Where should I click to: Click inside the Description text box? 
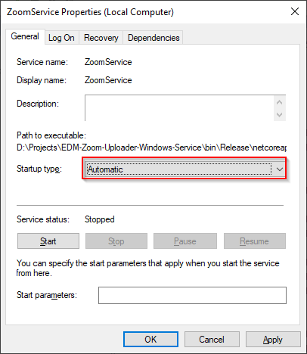click(x=179, y=108)
